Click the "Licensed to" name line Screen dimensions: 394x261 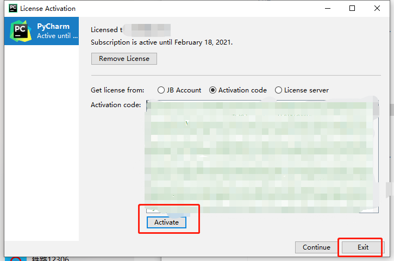pyautogui.click(x=130, y=30)
